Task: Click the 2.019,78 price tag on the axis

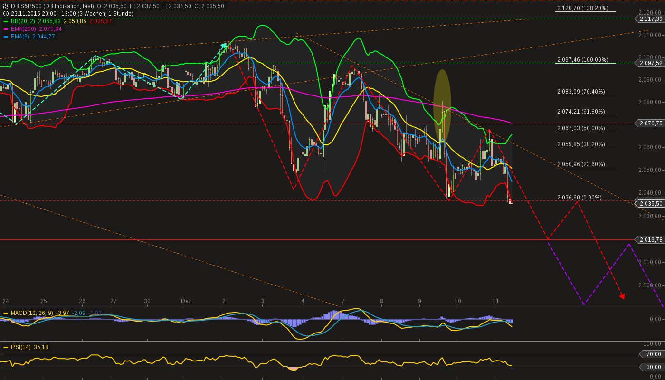Action: click(x=650, y=240)
